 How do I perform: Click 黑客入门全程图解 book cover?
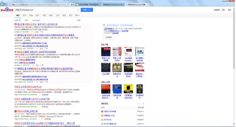click(106, 52)
